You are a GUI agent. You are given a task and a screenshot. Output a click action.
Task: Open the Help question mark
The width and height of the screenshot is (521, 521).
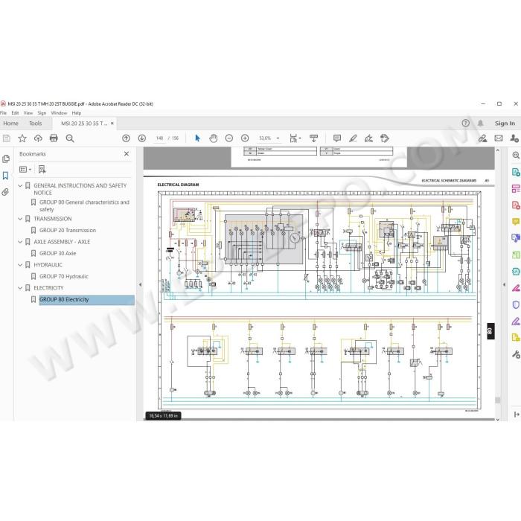click(x=465, y=124)
